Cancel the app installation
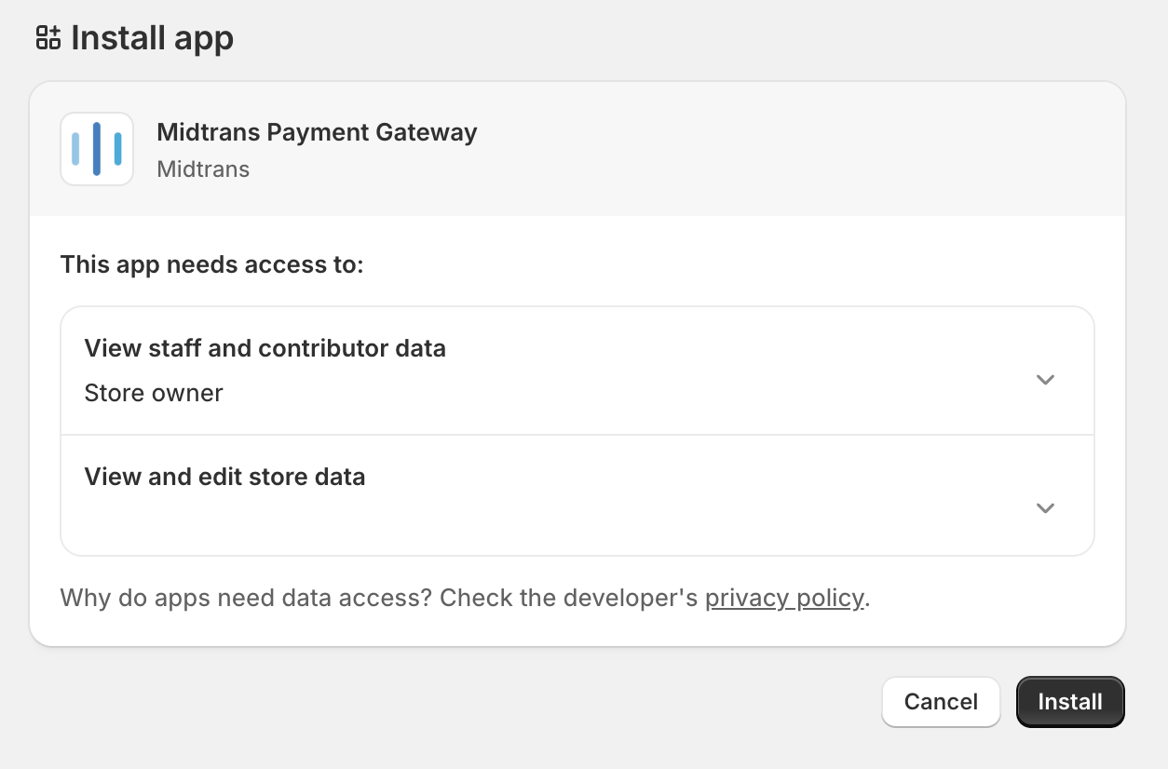 pos(941,702)
